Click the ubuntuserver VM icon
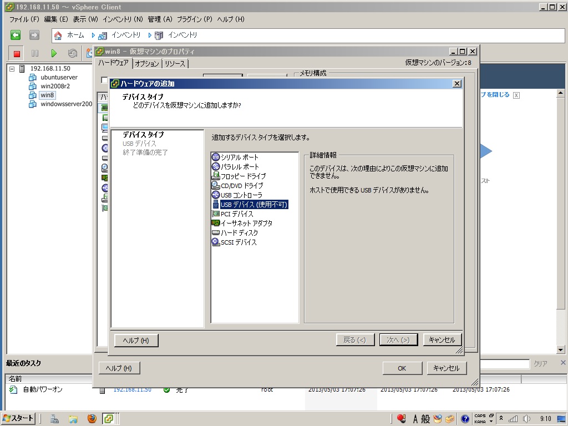Viewport: 568px width, 426px height. tap(33, 77)
